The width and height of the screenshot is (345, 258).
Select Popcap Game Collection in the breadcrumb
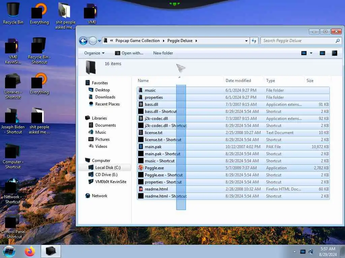point(137,41)
